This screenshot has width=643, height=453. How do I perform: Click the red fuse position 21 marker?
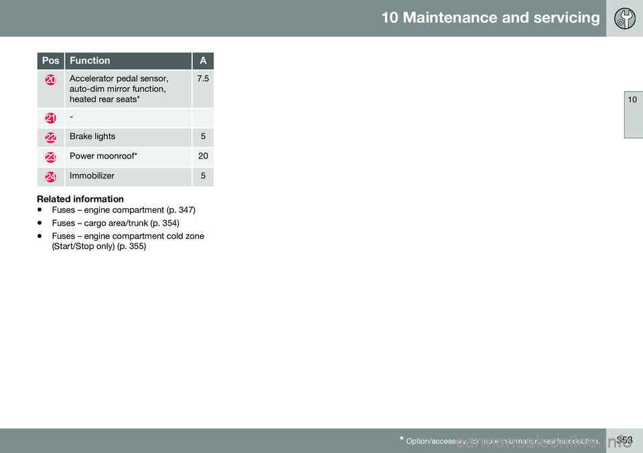tap(50, 118)
